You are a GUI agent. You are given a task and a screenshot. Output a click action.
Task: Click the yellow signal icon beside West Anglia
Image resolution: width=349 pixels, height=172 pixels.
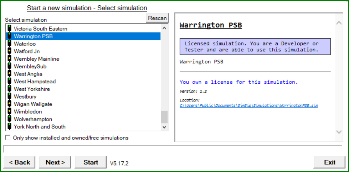pos(9,74)
